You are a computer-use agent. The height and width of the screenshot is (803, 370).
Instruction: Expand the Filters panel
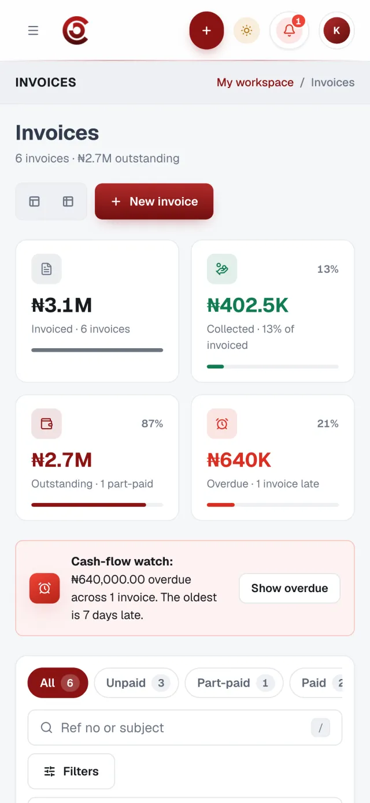coord(71,771)
